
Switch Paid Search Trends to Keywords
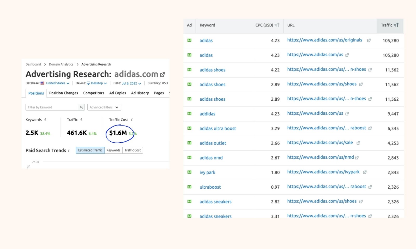pyautogui.click(x=113, y=150)
